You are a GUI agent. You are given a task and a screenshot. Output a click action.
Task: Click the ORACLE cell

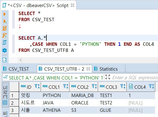point(84,103)
